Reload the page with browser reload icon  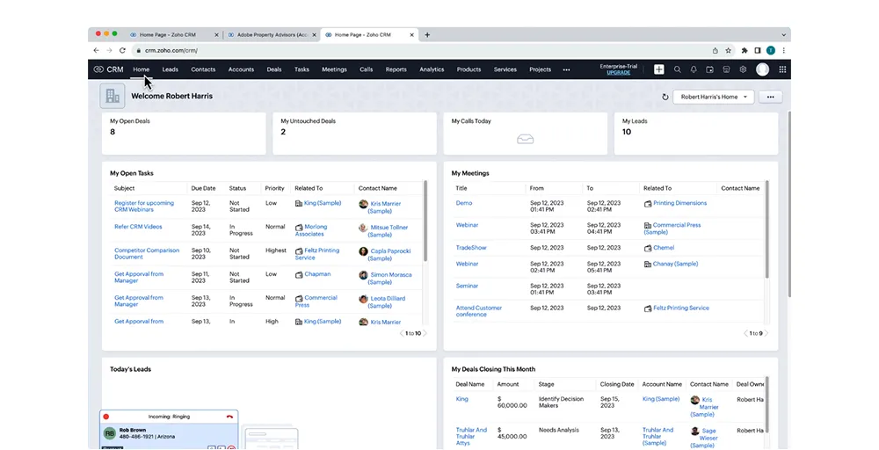[122, 50]
